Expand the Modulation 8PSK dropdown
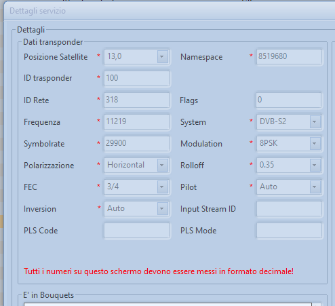Screen dimensions: 335x306 pyautogui.click(x=289, y=143)
